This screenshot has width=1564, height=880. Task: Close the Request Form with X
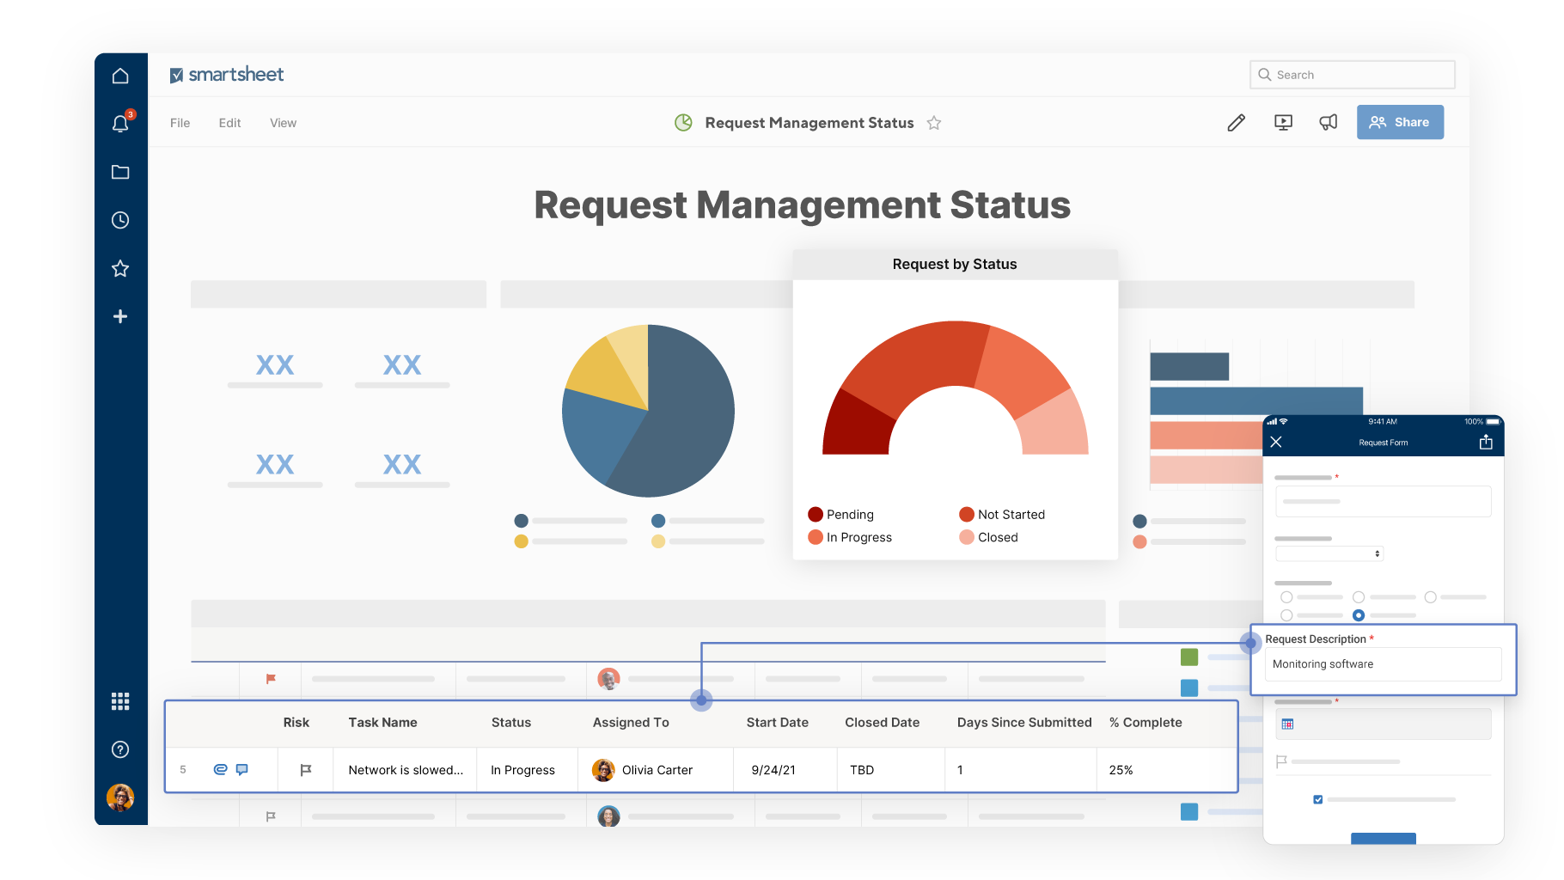pos(1276,442)
